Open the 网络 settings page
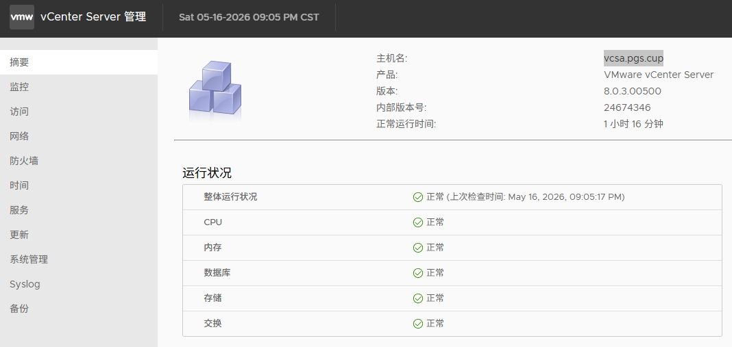The width and height of the screenshot is (732, 347). (78, 136)
